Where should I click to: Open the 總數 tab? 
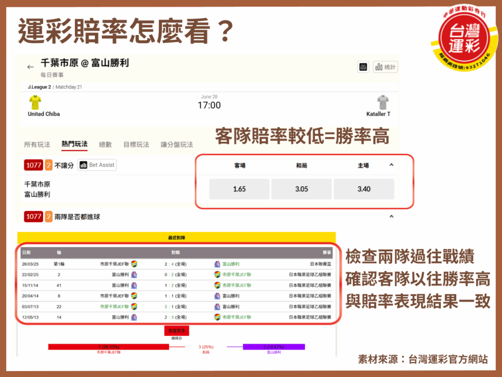(105, 145)
